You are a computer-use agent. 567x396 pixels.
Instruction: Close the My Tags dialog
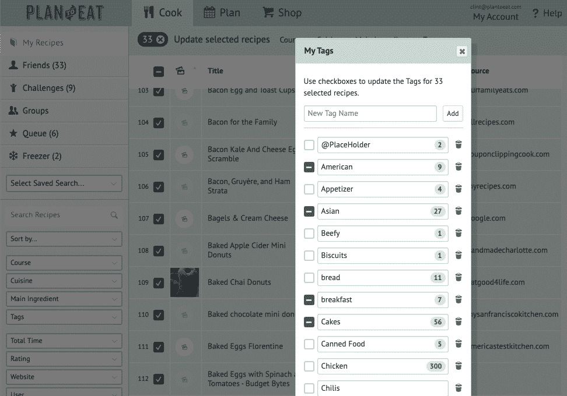tap(462, 51)
